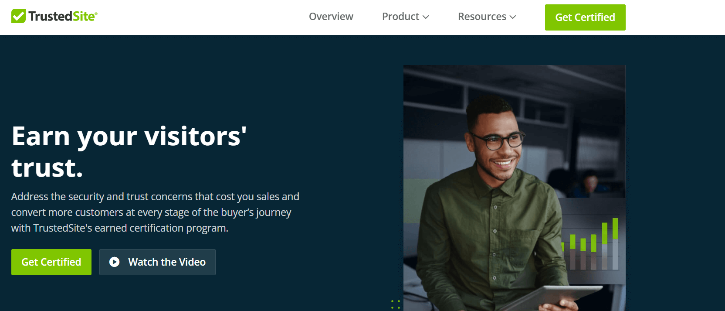725x311 pixels.
Task: Click Get Certified button below hero text
Action: click(x=51, y=262)
